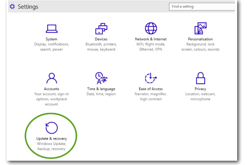Select the Ease of Access icon

pyautogui.click(x=151, y=78)
